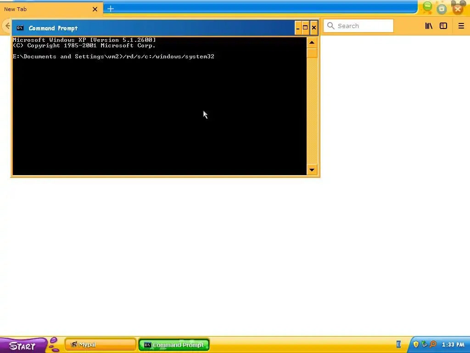Select the New Tab browser tab

tap(51, 9)
